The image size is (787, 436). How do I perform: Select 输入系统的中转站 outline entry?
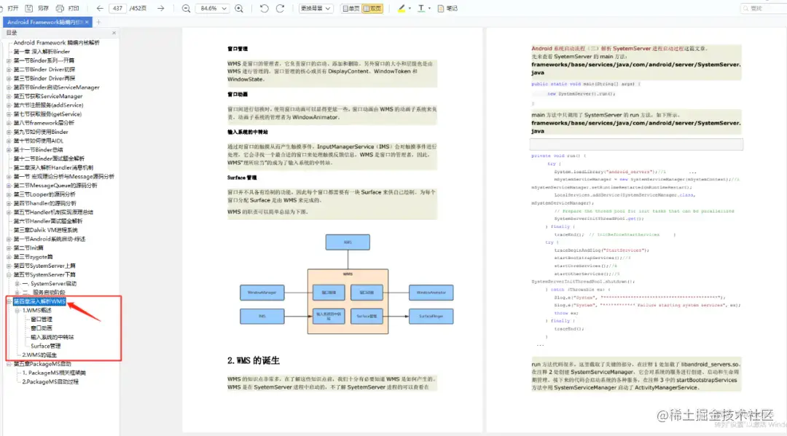(52, 337)
